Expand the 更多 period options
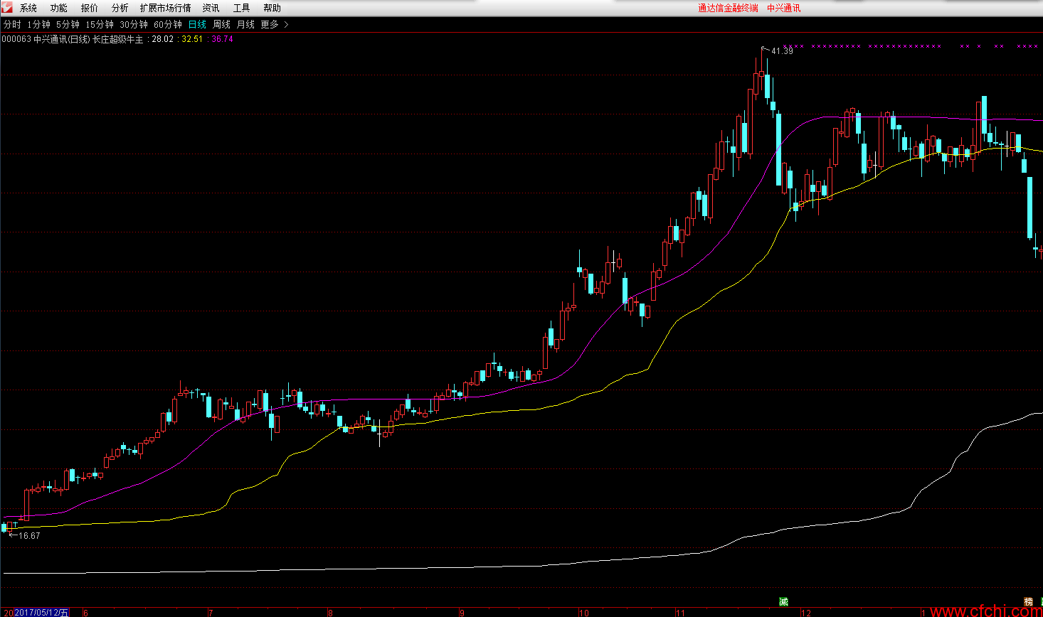1043x617 pixels. point(270,25)
